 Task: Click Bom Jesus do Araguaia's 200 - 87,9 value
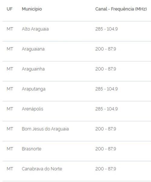106,129
